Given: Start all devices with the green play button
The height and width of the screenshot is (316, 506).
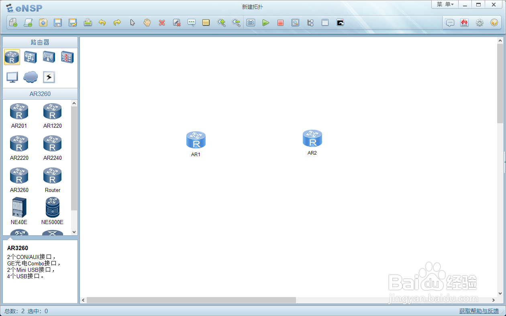Looking at the screenshot, I should 265,23.
